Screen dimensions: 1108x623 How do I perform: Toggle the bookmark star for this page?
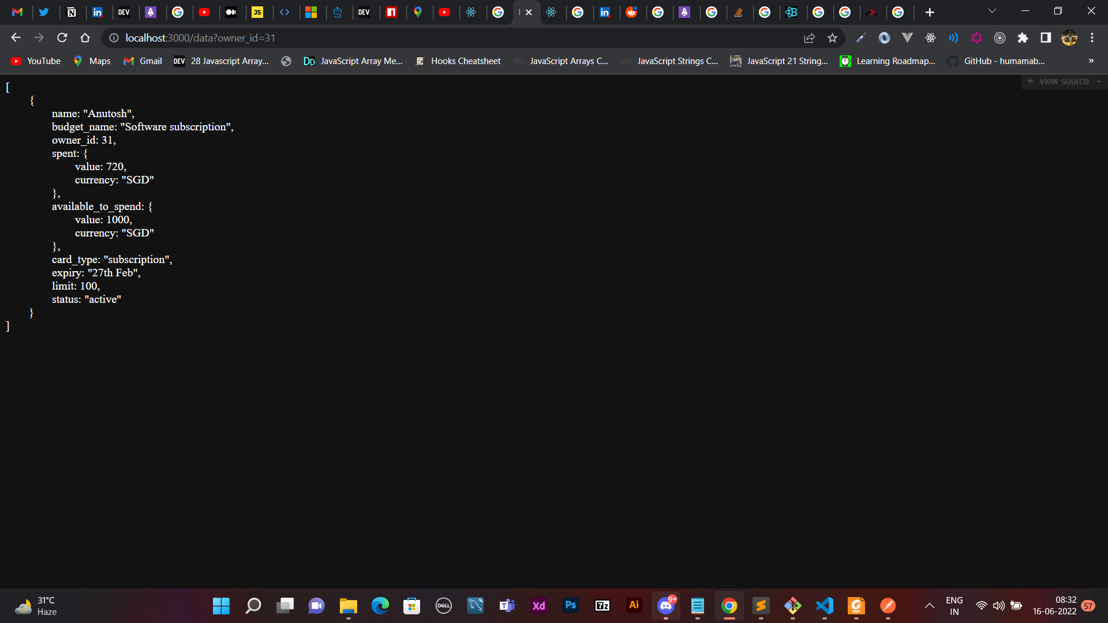click(x=833, y=37)
